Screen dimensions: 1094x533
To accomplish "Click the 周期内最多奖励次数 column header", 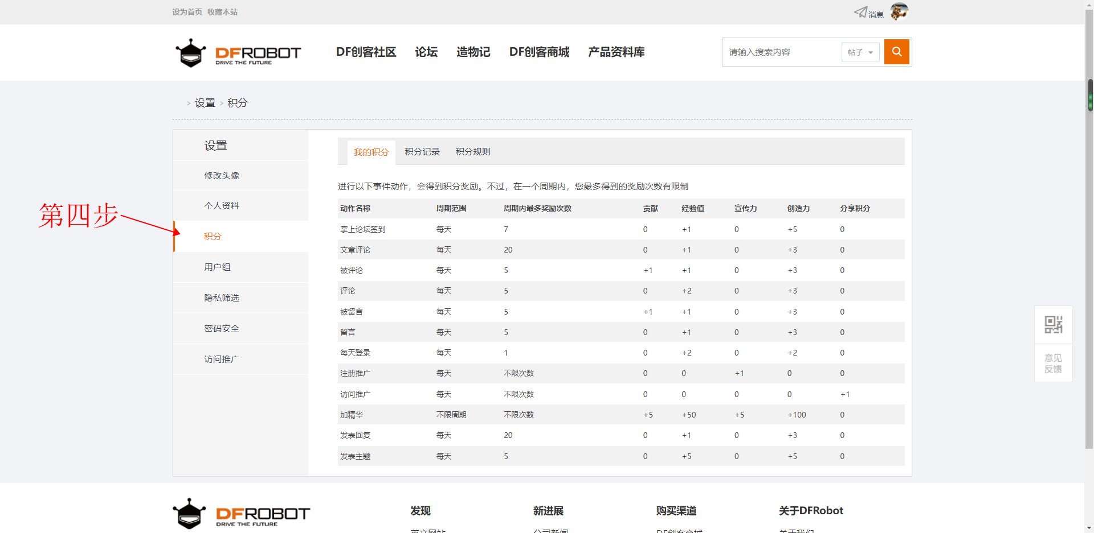I will point(537,208).
